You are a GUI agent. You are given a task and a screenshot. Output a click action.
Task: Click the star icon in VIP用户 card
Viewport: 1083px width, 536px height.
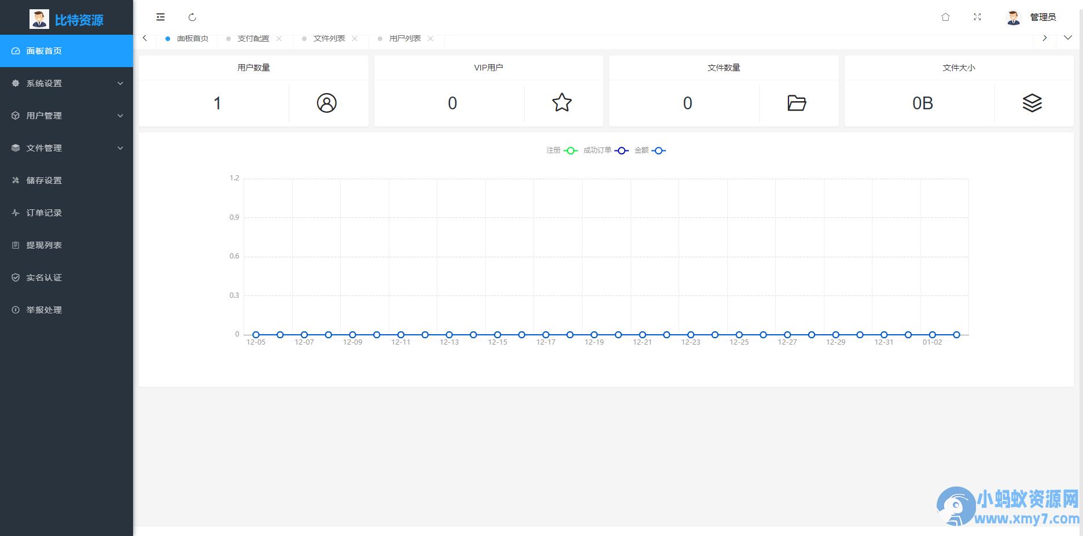coord(562,103)
